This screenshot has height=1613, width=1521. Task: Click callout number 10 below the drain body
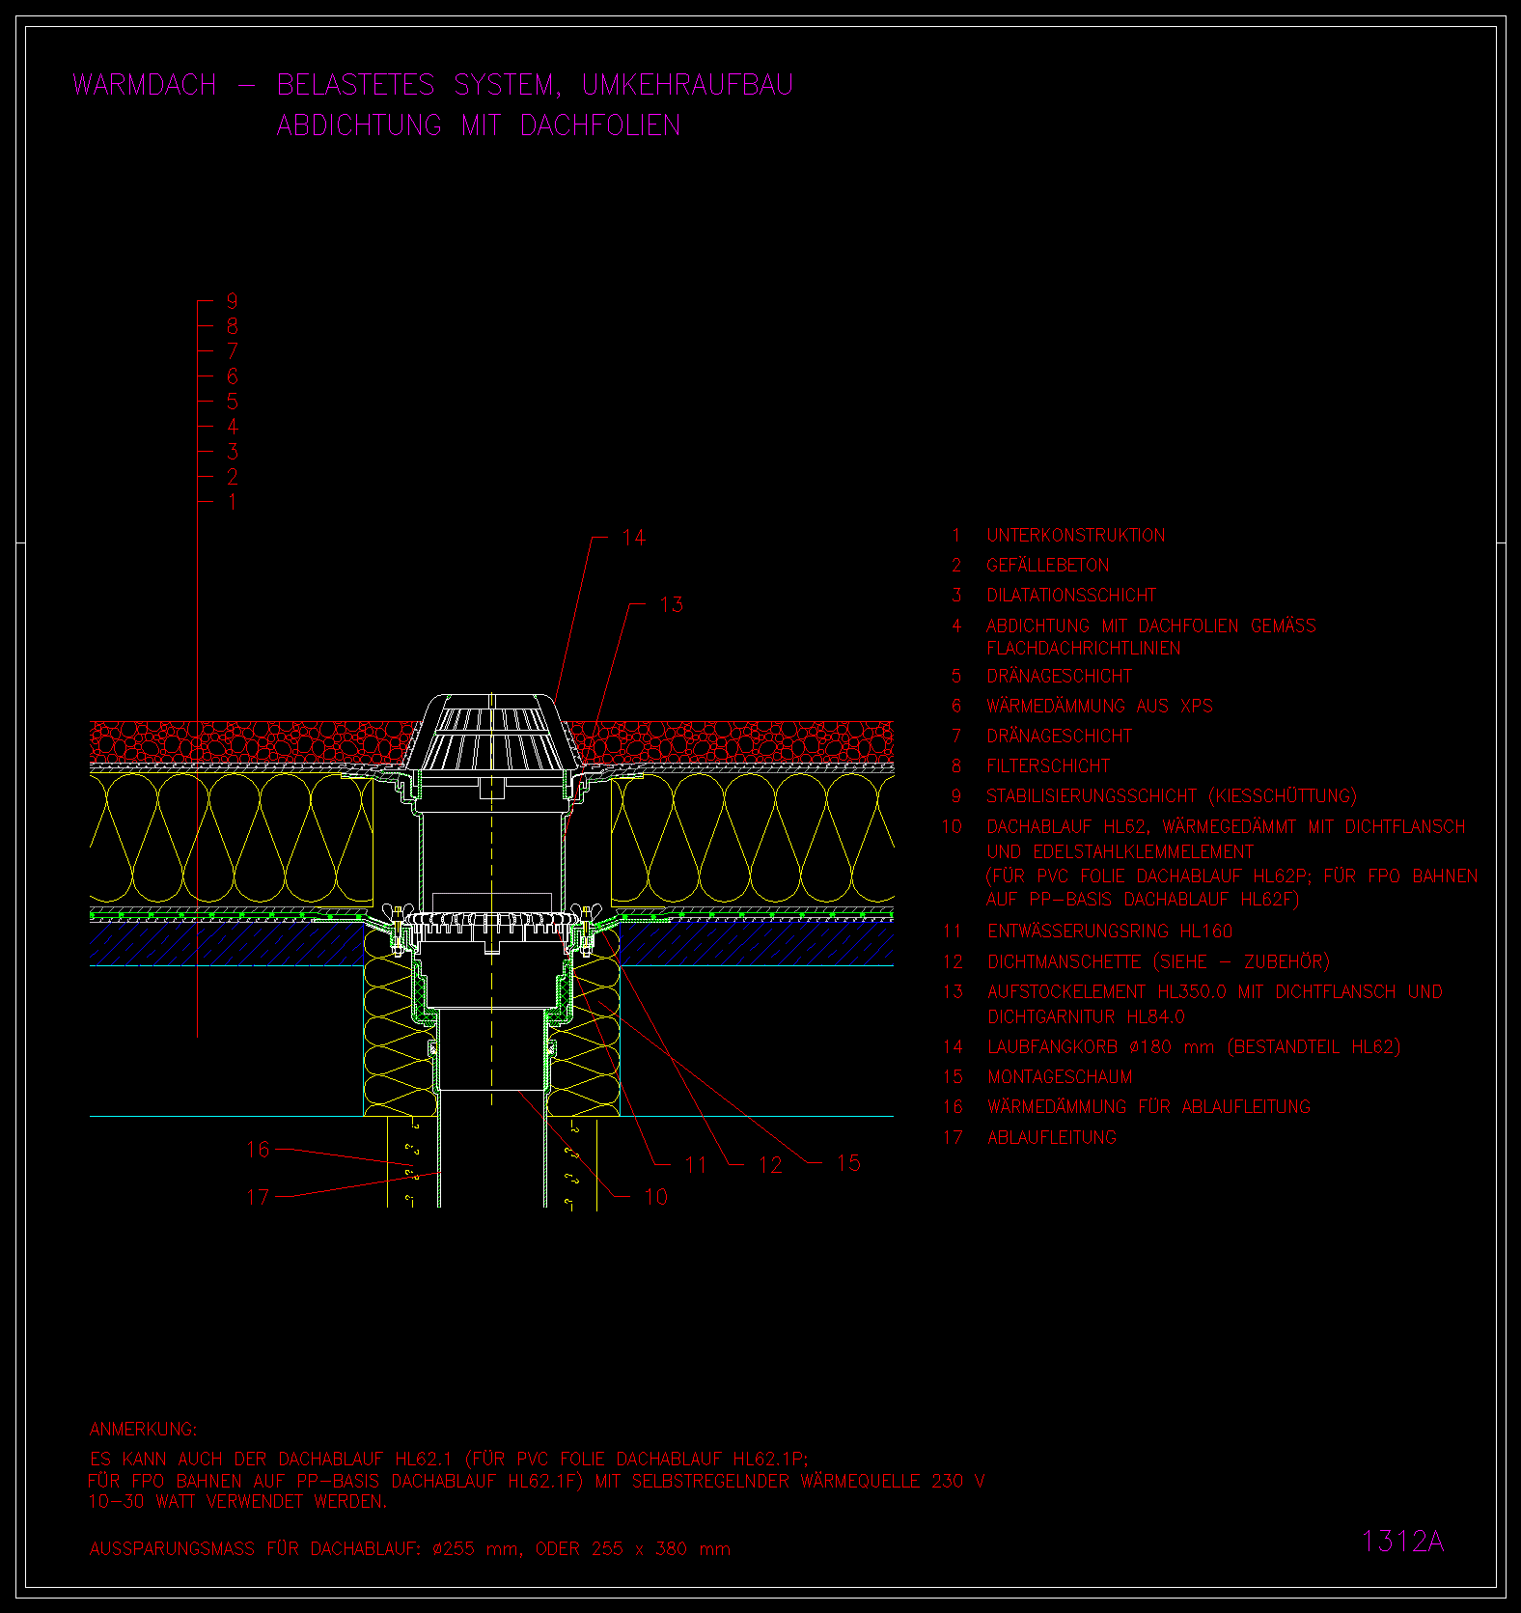tap(656, 1197)
